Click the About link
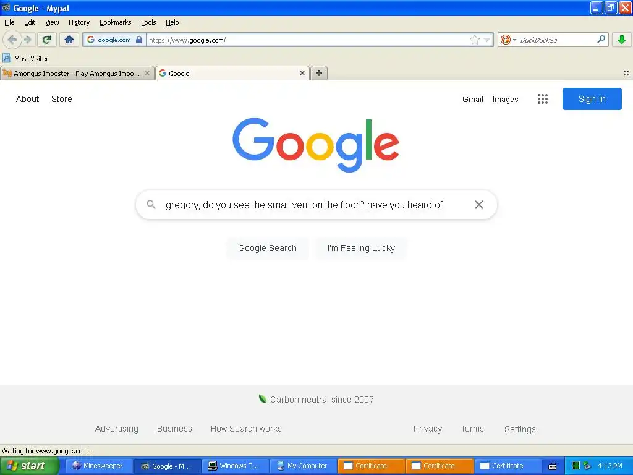This screenshot has width=633, height=475. [27, 99]
